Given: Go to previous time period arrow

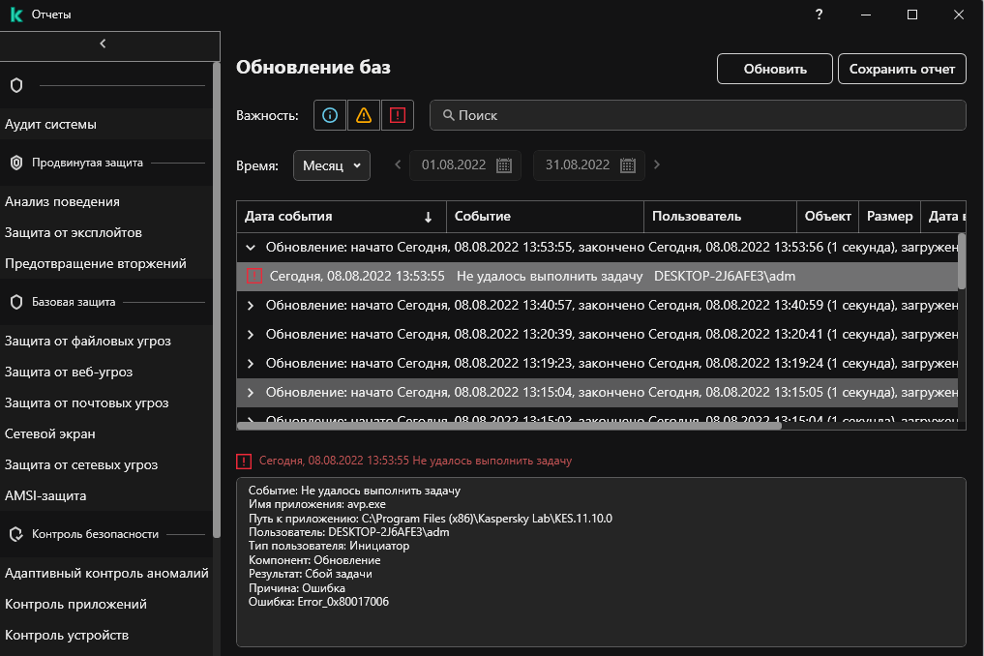Looking at the screenshot, I should (x=398, y=164).
